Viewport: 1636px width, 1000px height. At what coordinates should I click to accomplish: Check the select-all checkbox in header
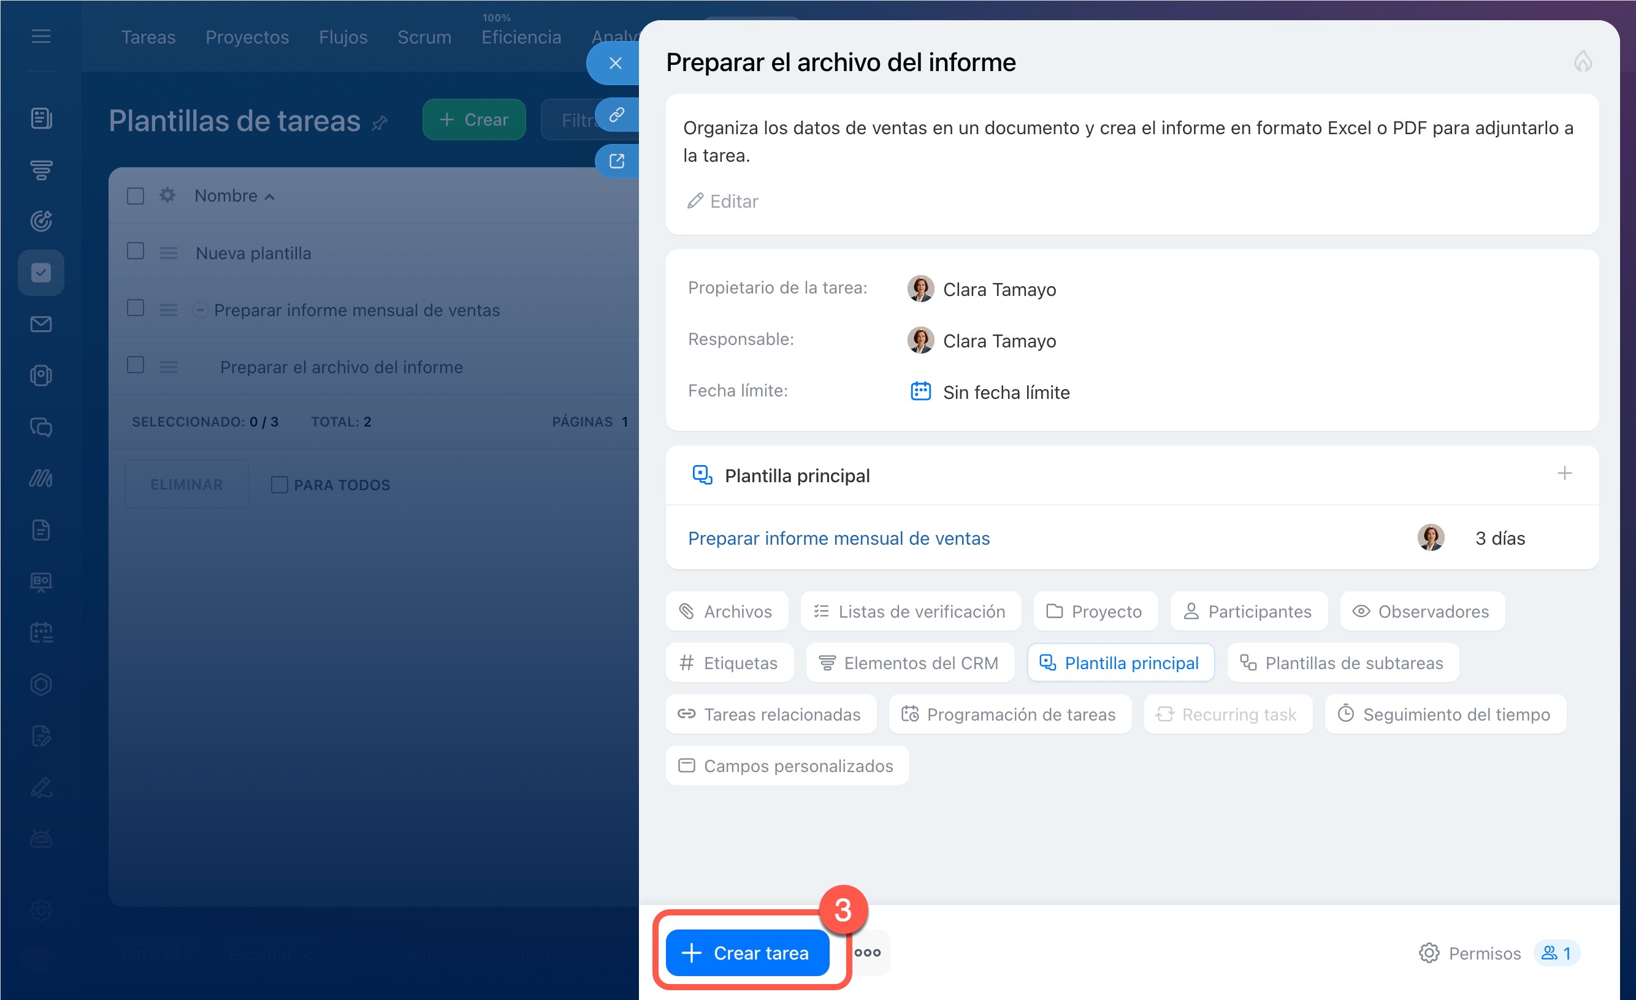tap(136, 195)
